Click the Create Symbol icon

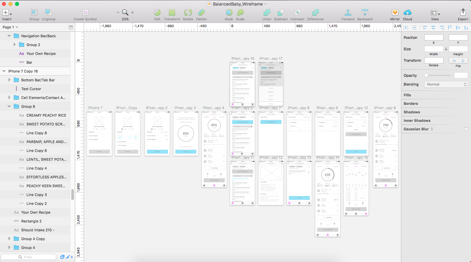[x=85, y=13]
